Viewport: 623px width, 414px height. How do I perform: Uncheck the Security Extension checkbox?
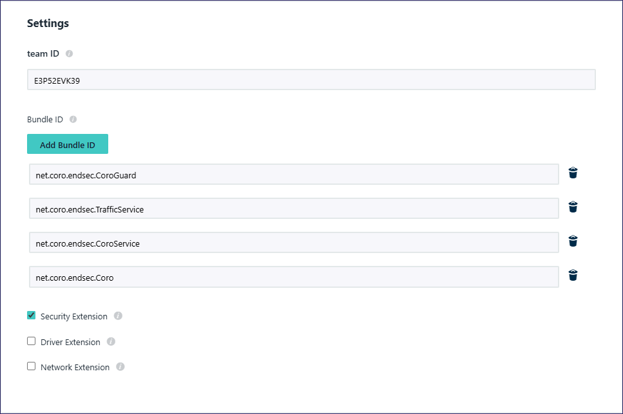(x=31, y=315)
